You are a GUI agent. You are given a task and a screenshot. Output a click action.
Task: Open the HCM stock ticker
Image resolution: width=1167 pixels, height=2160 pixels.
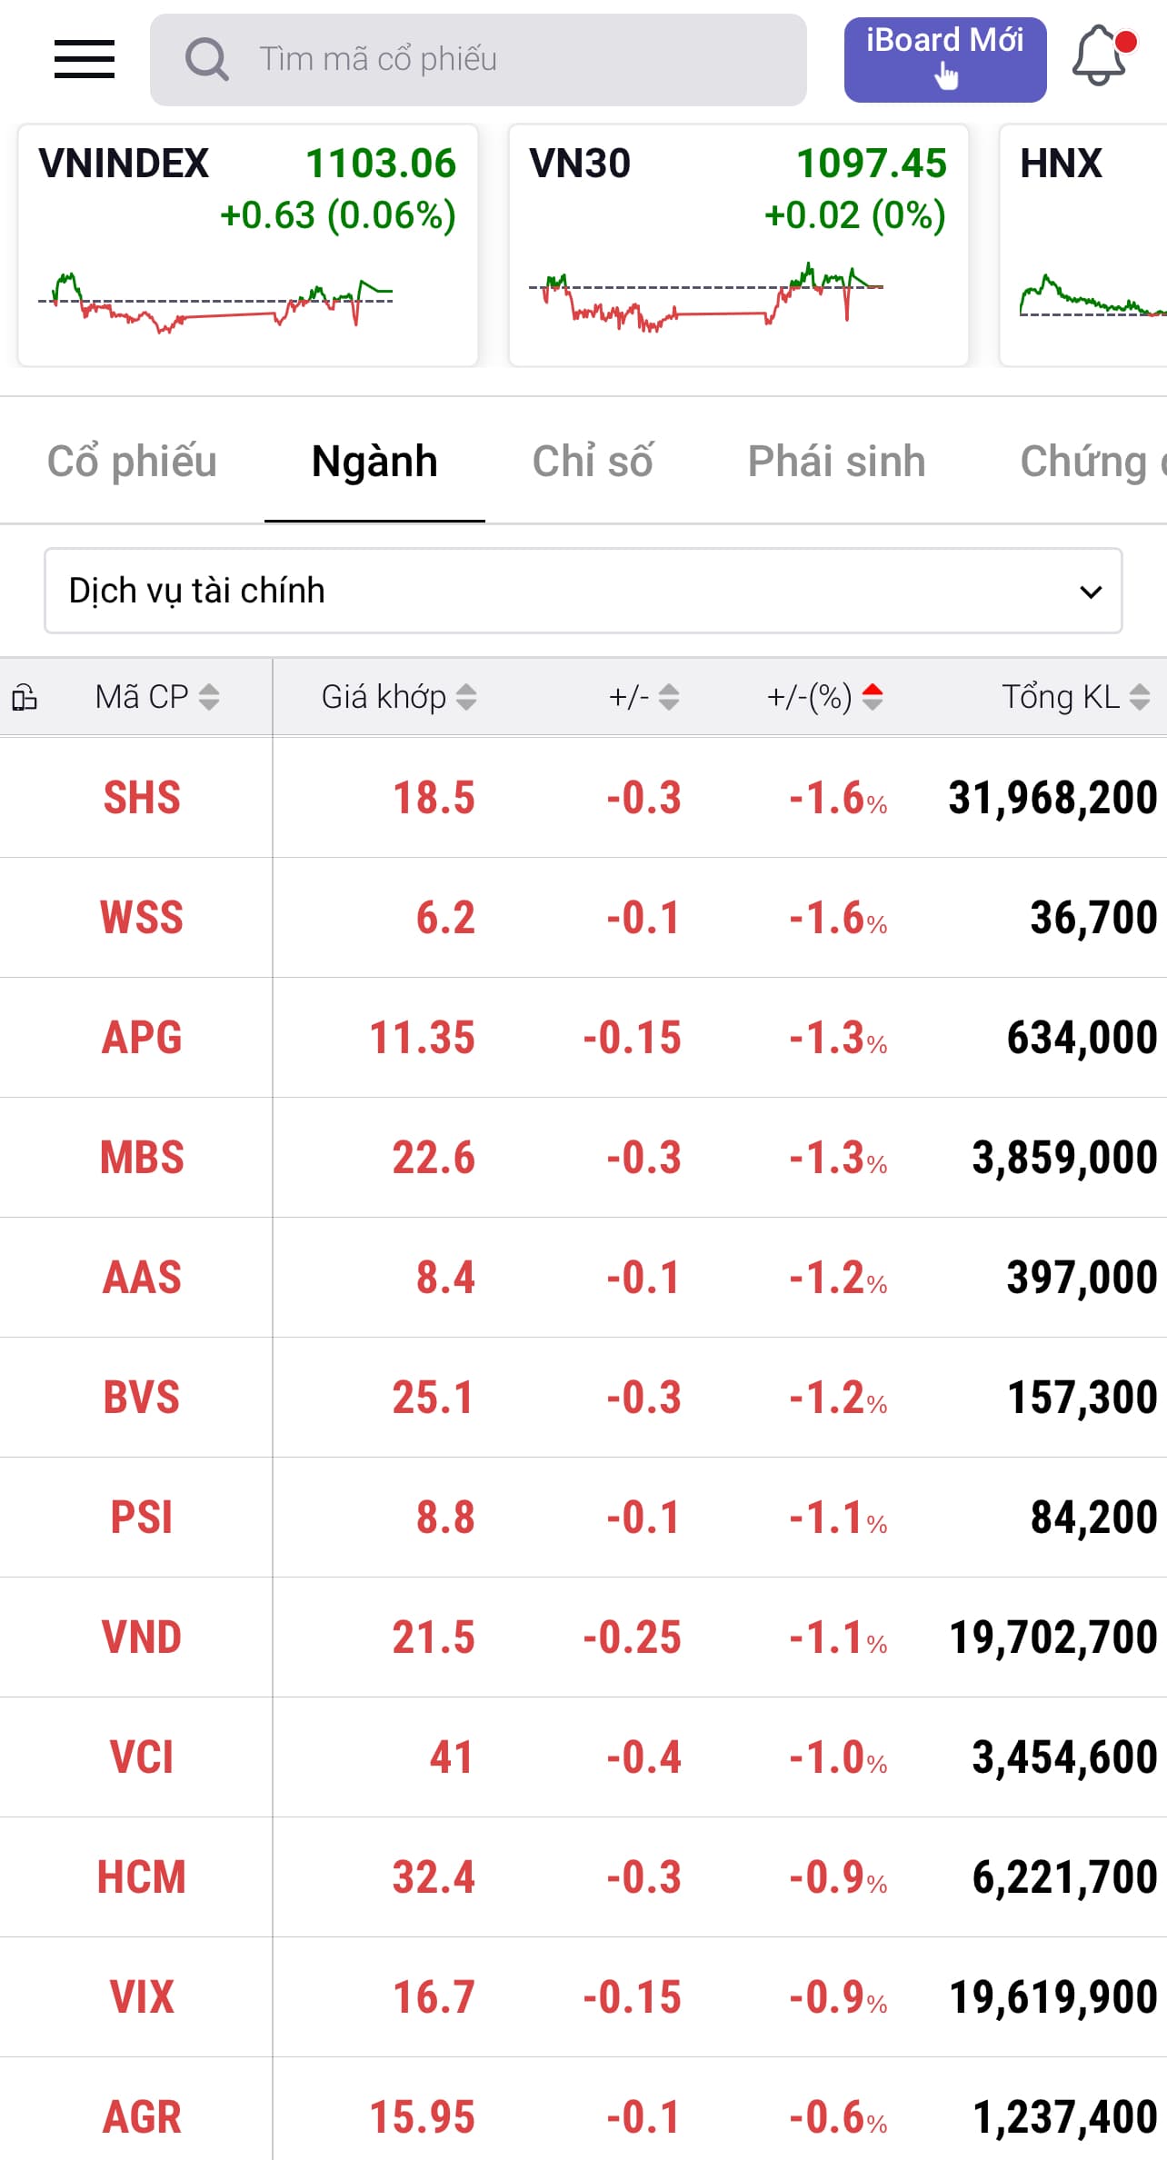pos(142,1877)
